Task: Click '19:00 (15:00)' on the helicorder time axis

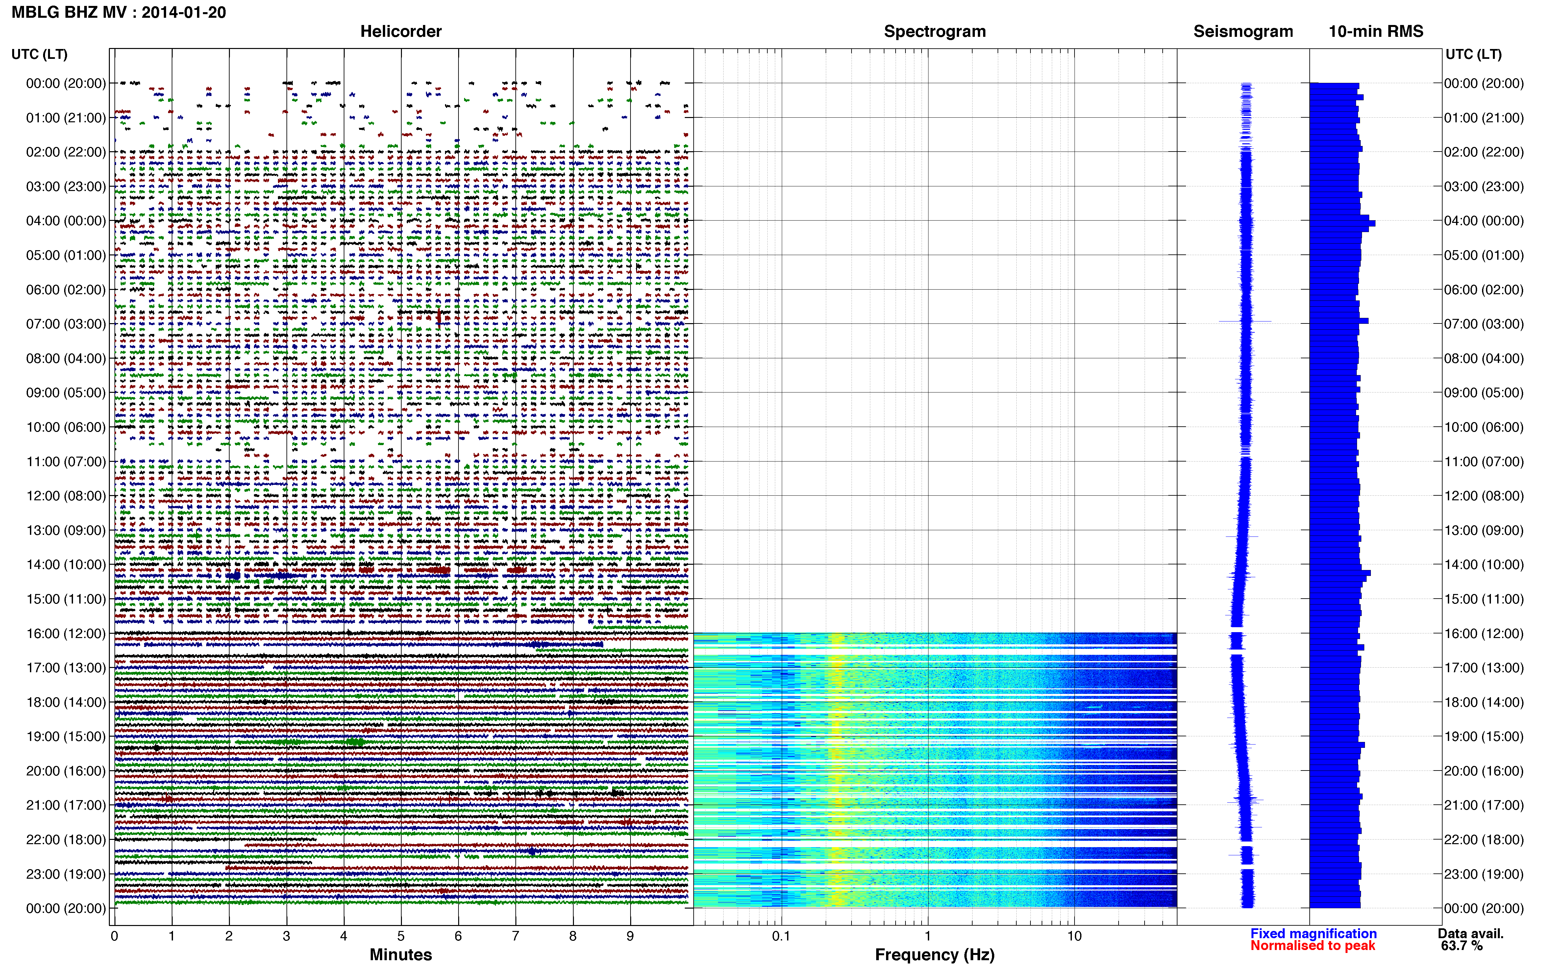Action: pyautogui.click(x=66, y=736)
